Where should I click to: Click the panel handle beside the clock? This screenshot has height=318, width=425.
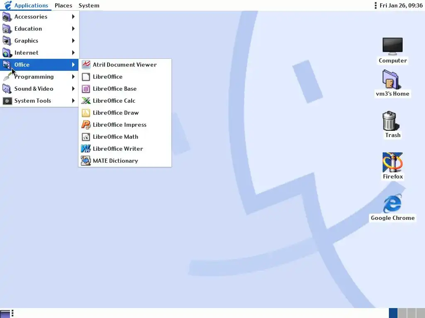(375, 5)
